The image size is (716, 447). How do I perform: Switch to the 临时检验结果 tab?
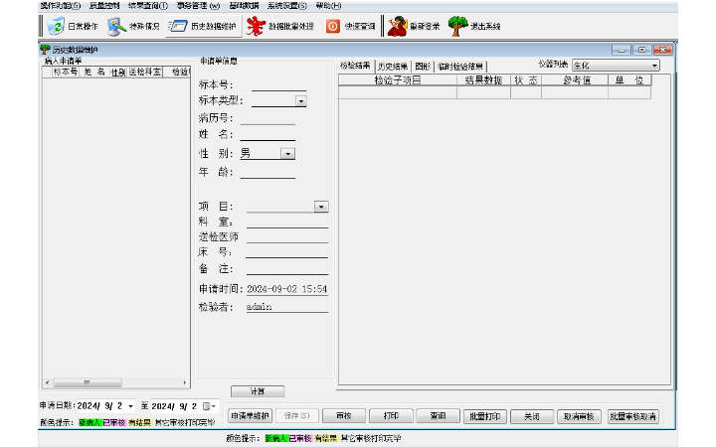point(460,67)
